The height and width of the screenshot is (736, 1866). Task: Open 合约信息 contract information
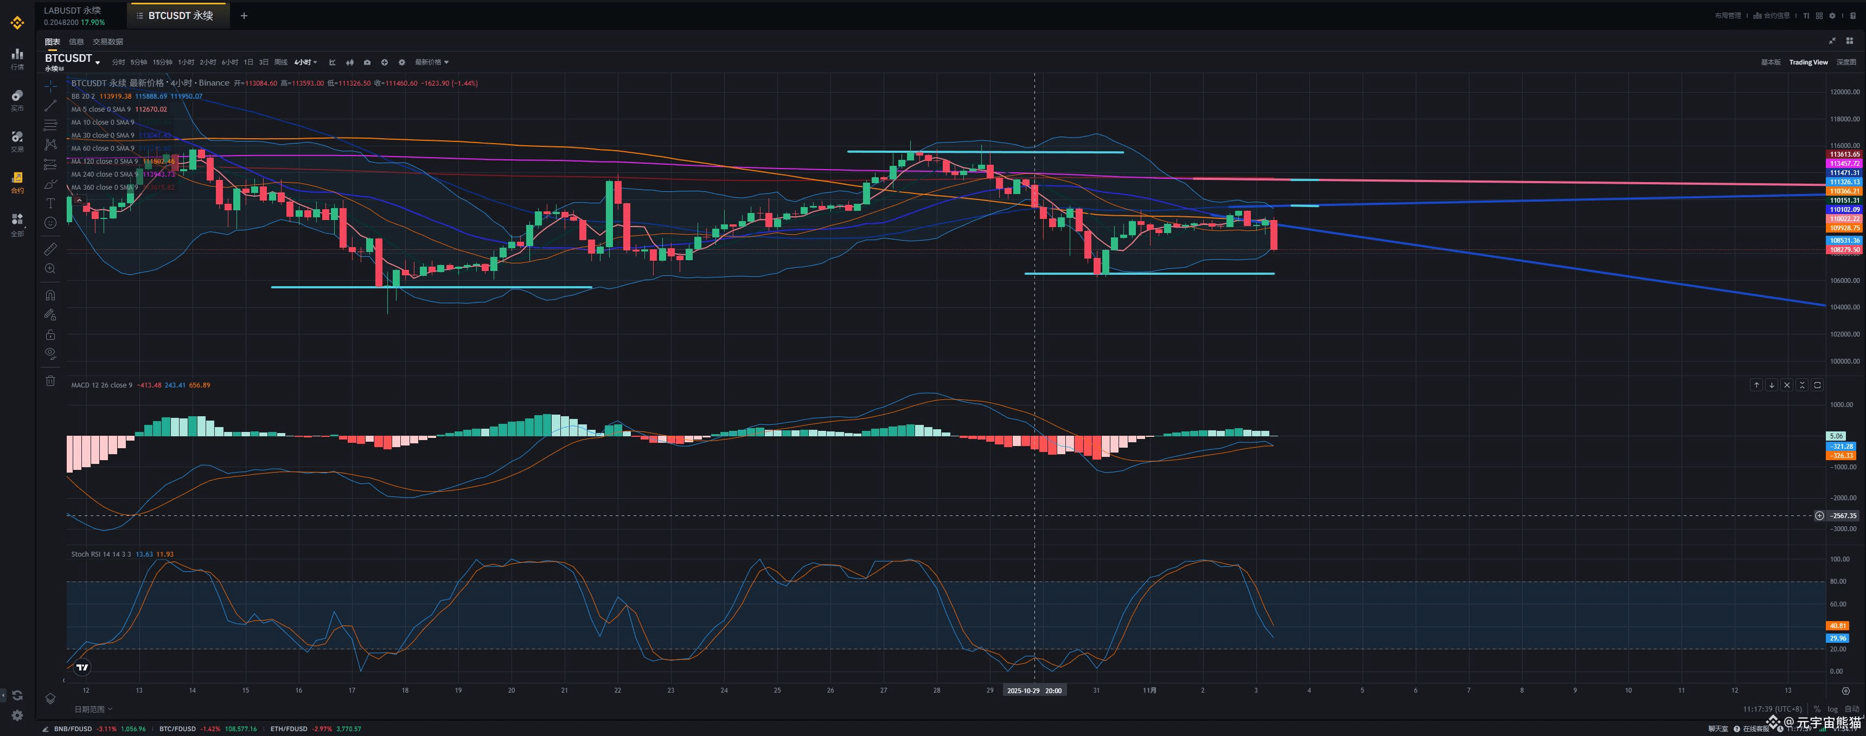point(1771,16)
